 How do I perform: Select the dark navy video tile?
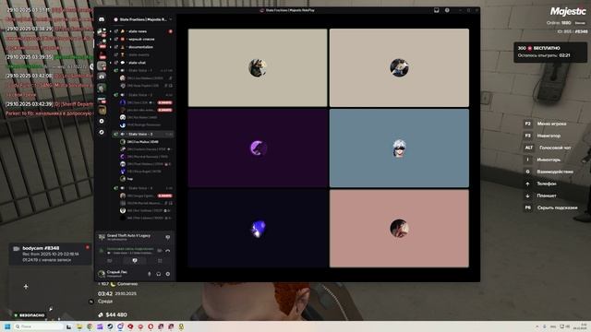(258, 229)
